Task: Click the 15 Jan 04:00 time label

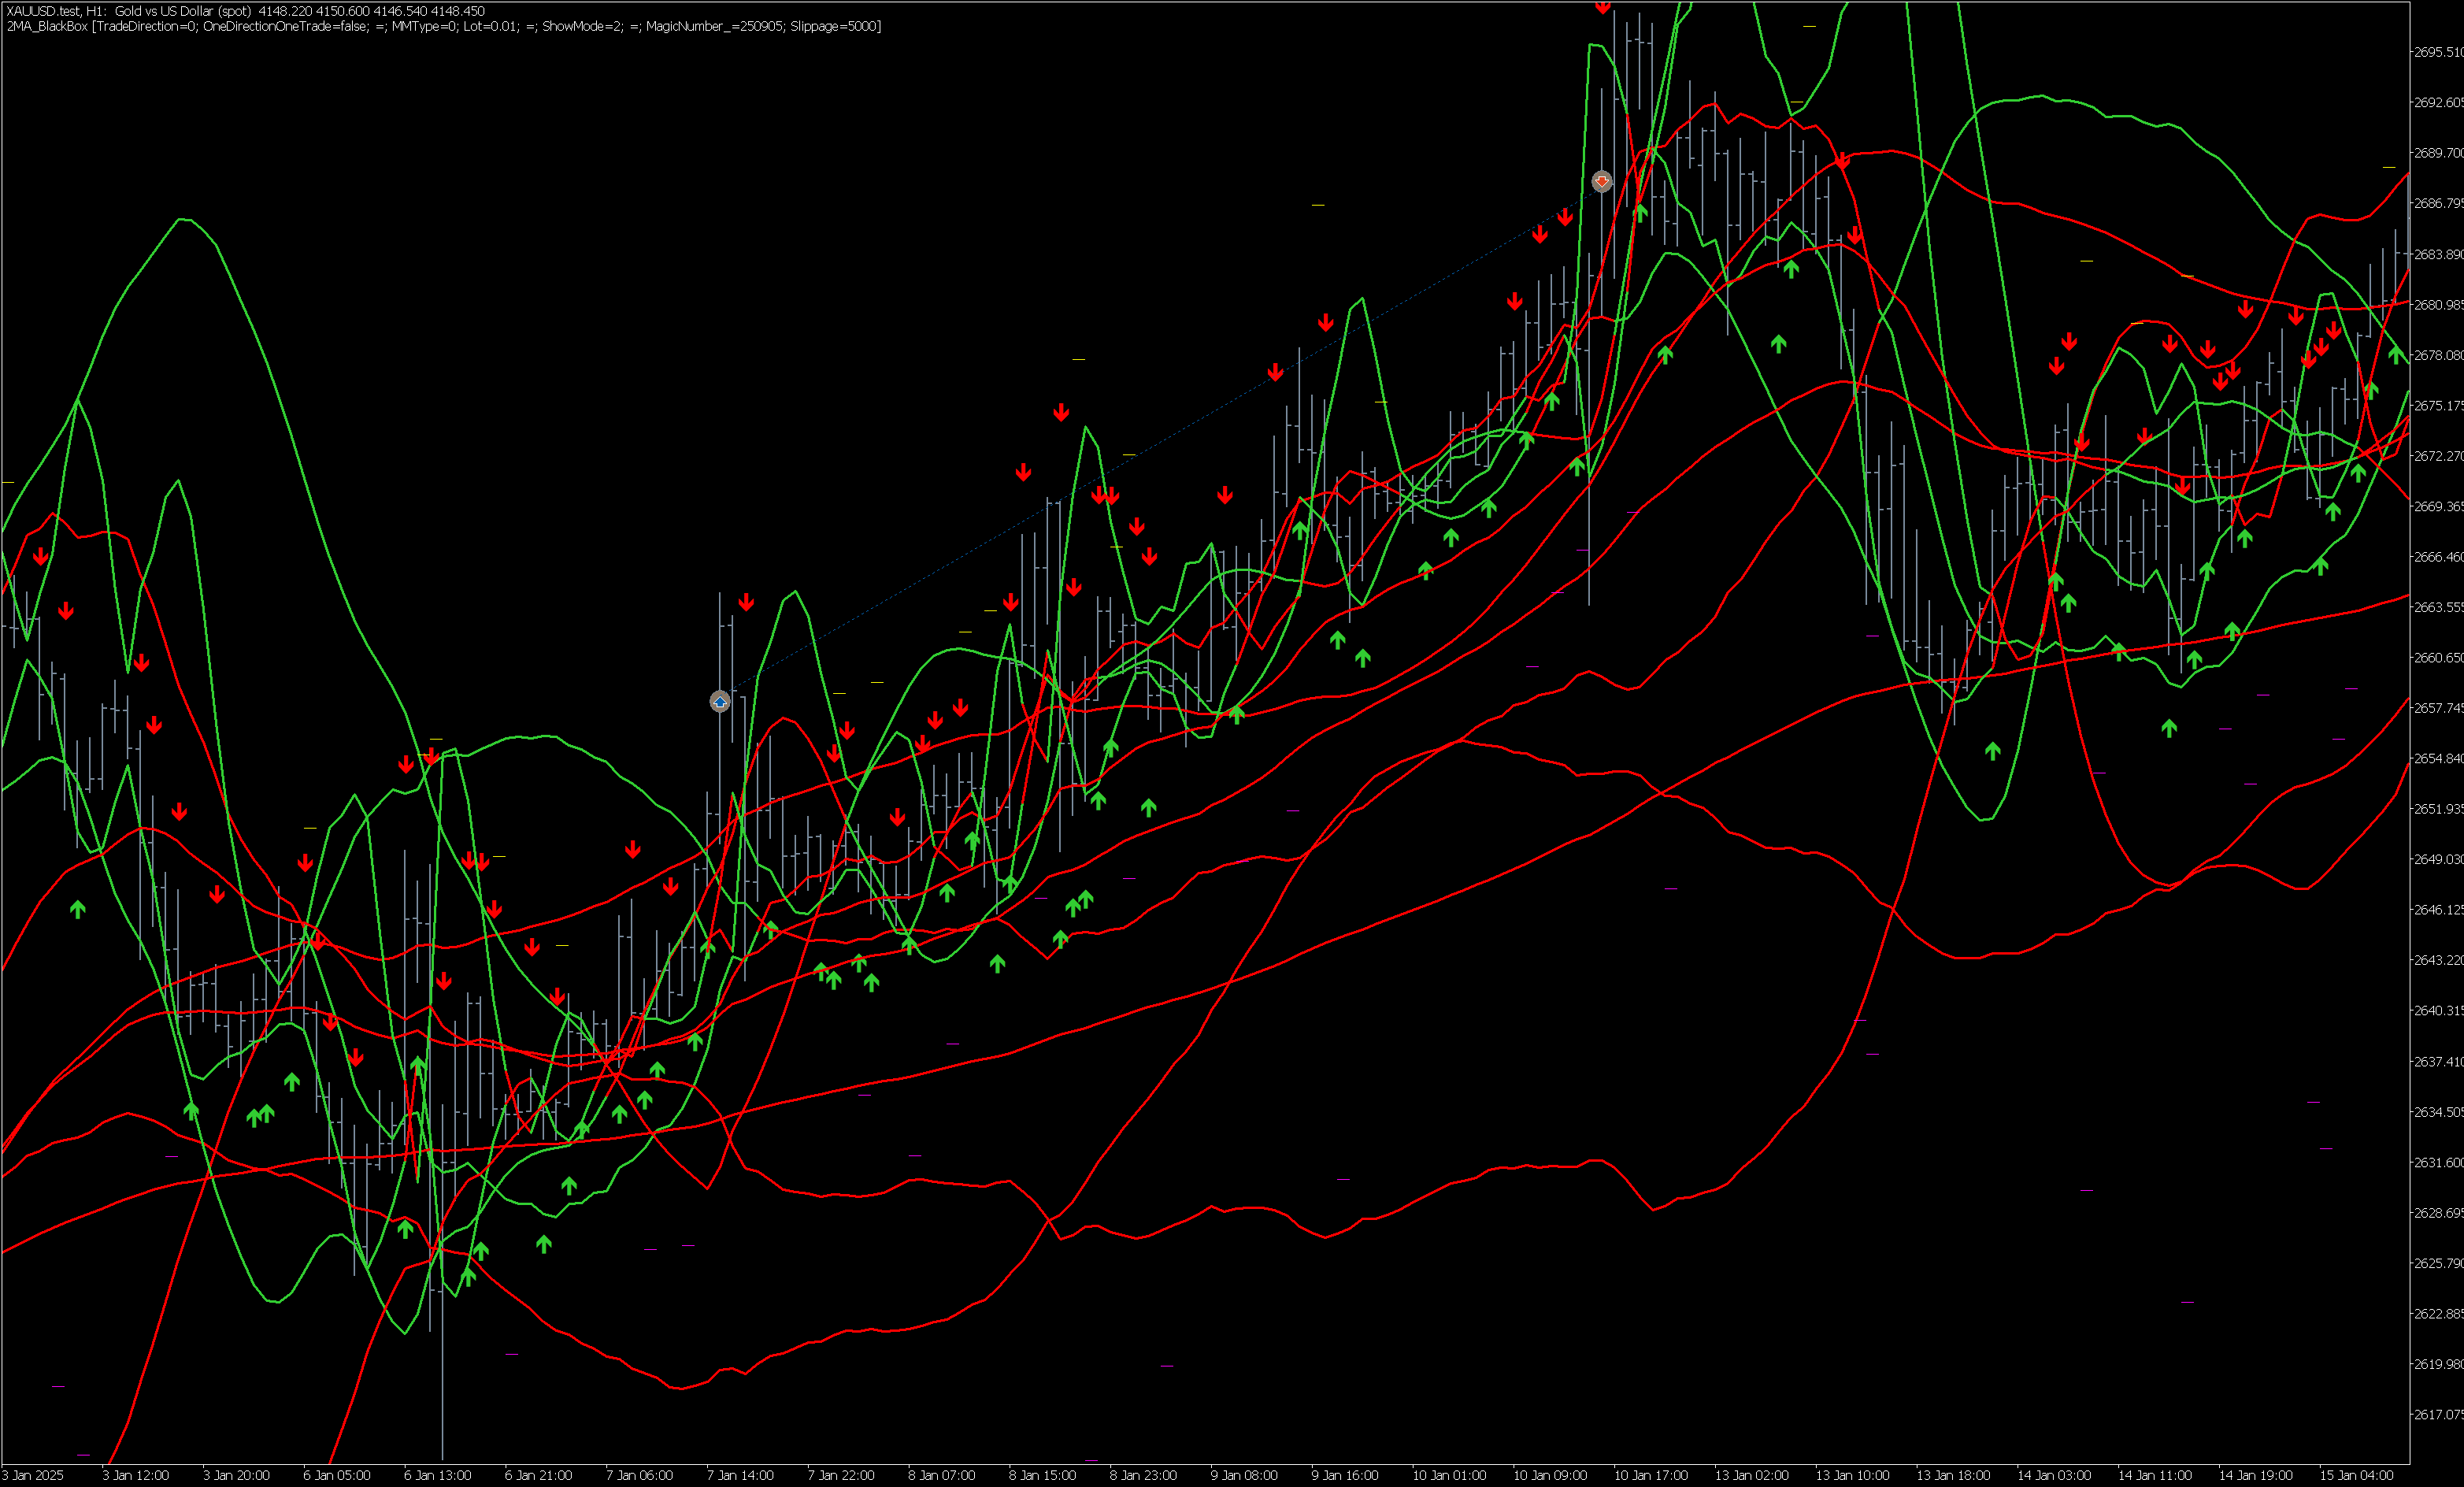Action: tap(2356, 1475)
